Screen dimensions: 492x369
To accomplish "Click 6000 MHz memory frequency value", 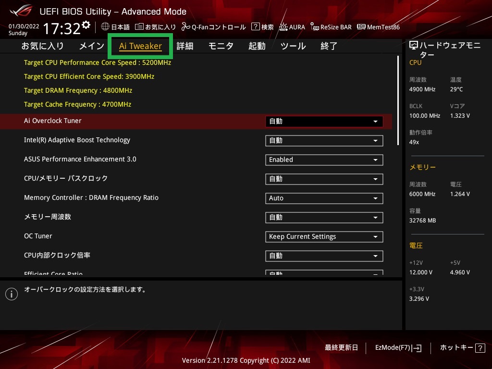I will click(422, 194).
